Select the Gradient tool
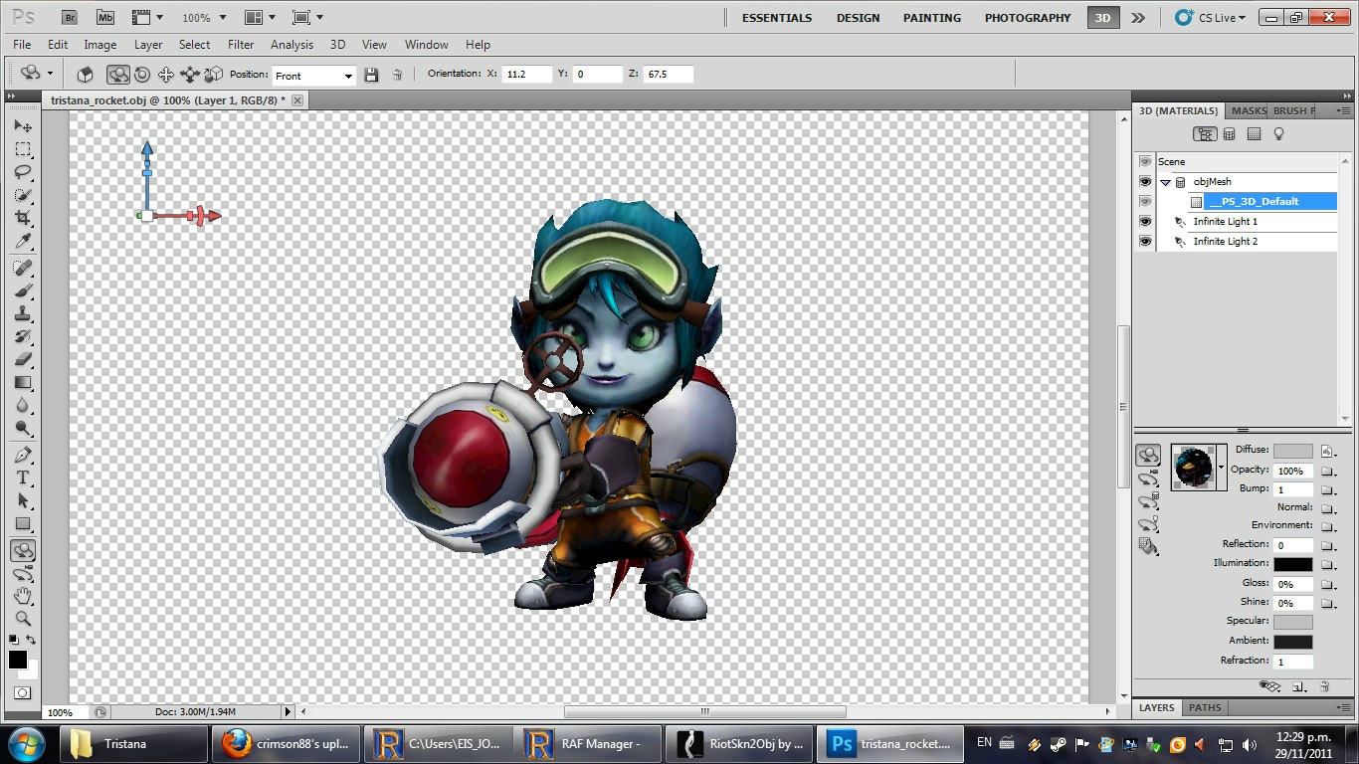This screenshot has width=1359, height=764. pyautogui.click(x=23, y=383)
